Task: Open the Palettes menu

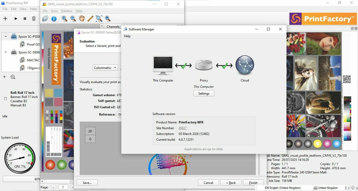Action: tap(67, 11)
